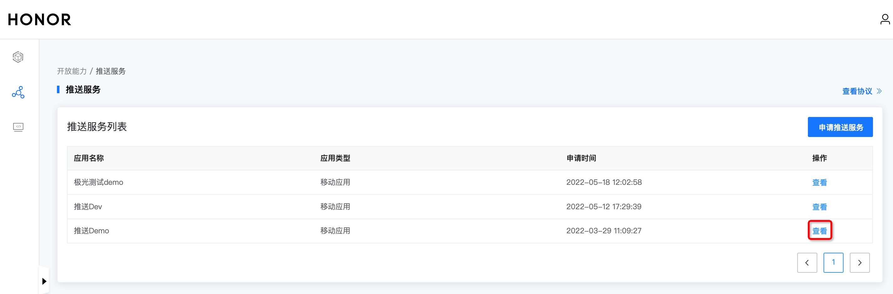Open the code monitor sidebar icon
This screenshot has width=893, height=294.
coord(18,127)
